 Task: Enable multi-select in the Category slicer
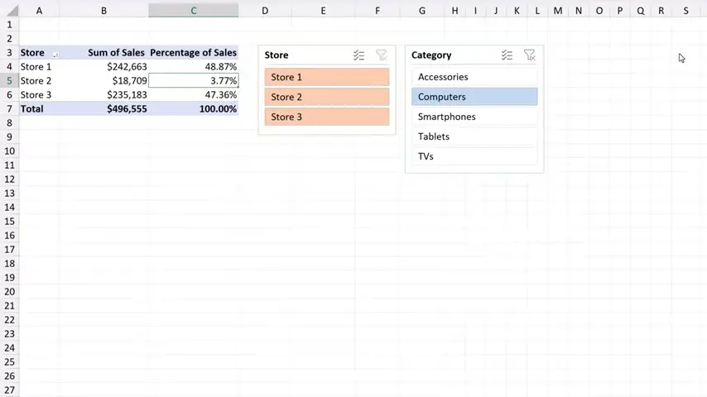pos(507,55)
